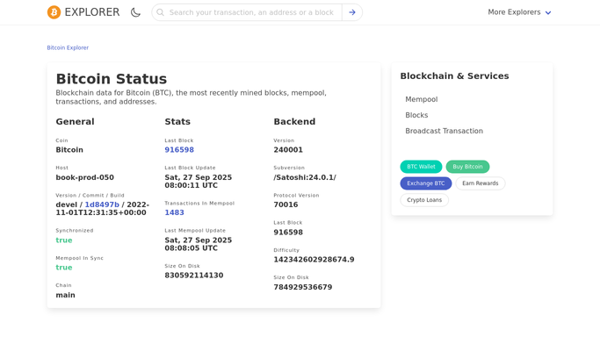Viewport: 600px width, 337px height.
Task: Open commit 1d8497b link
Action: pyautogui.click(x=102, y=204)
